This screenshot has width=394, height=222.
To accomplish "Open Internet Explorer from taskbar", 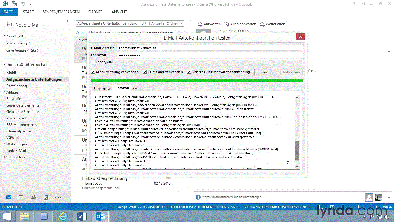I will 63,216.
